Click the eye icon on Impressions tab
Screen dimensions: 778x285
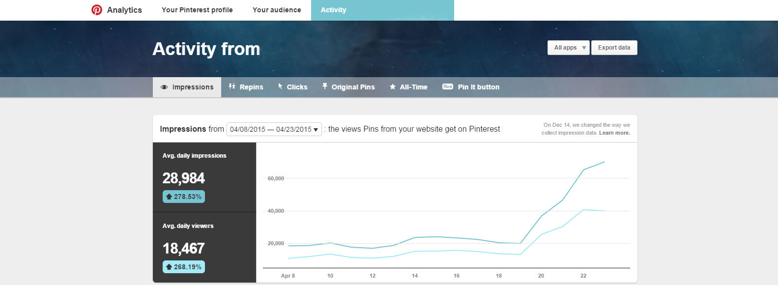[x=164, y=87]
